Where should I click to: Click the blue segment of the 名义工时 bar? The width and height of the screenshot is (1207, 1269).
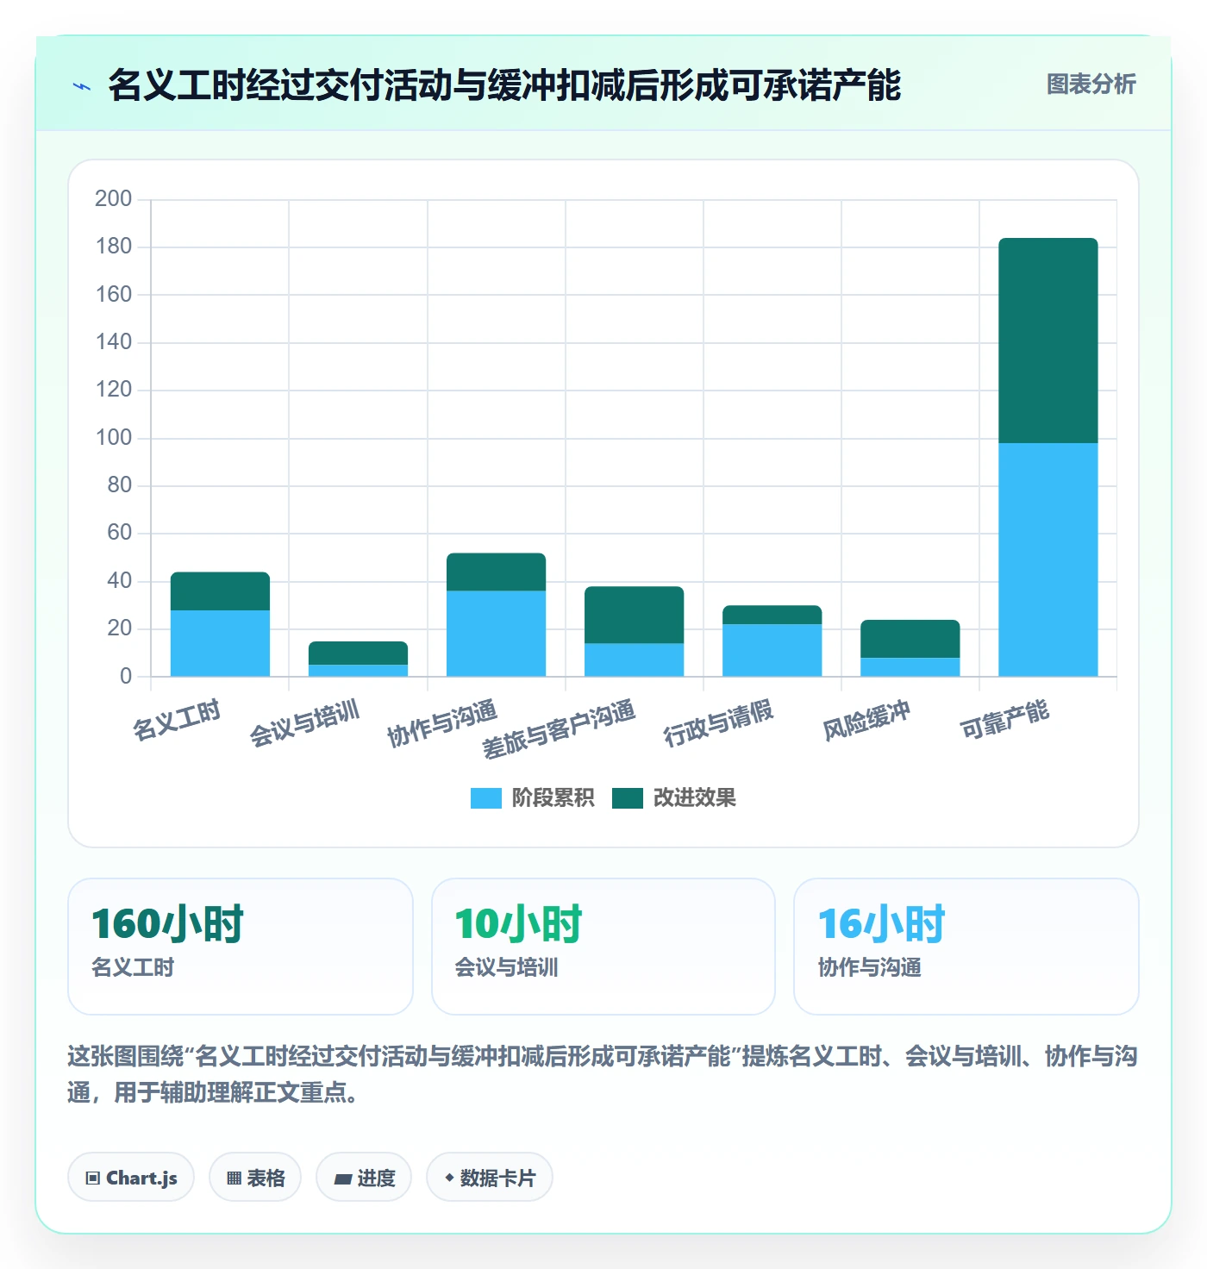pos(220,643)
